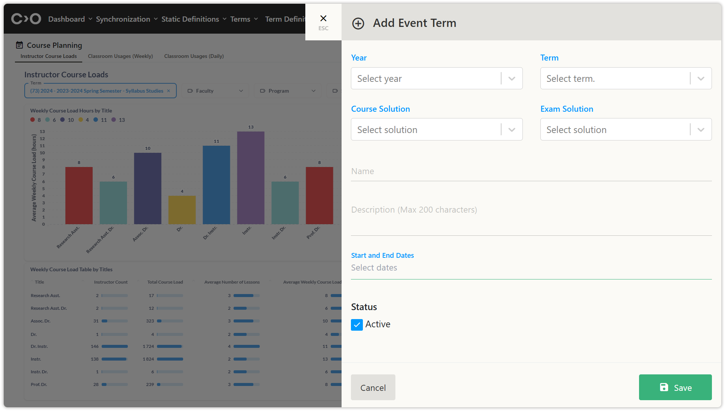Click the Course Planning calendar icon

19,45
